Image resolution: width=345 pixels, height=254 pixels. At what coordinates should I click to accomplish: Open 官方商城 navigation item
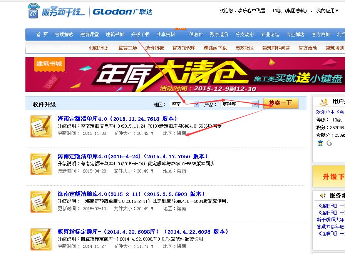pos(321,35)
